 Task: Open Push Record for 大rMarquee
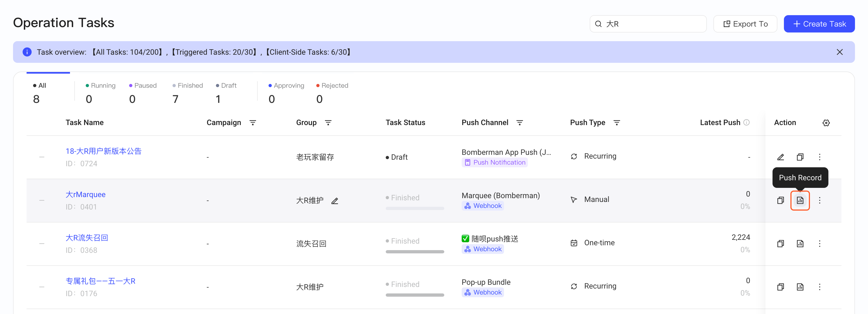[800, 200]
